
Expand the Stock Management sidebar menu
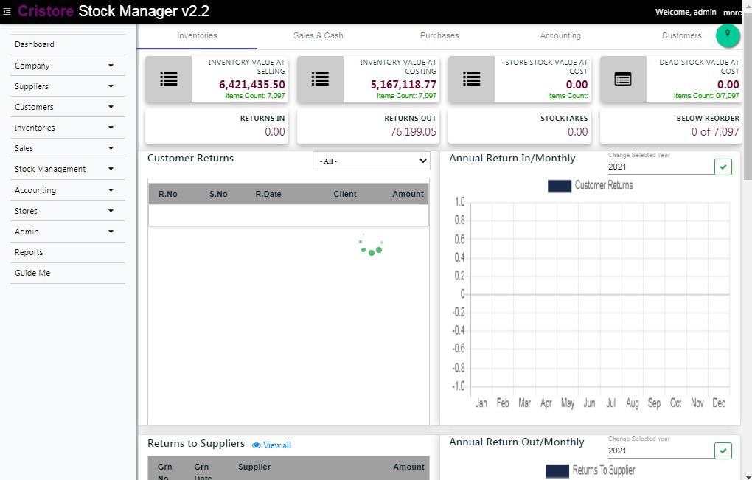[111, 169]
